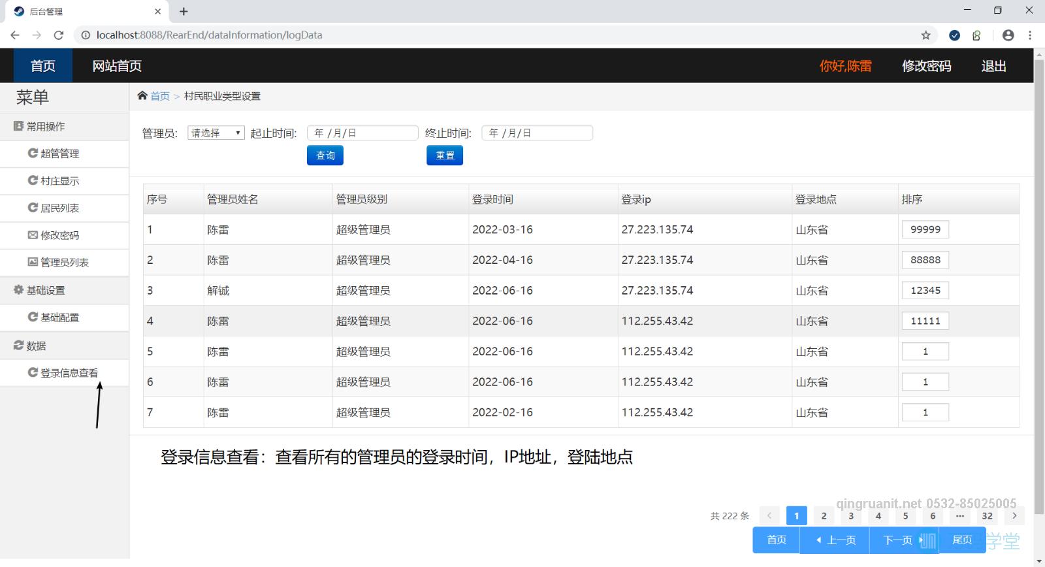Select 网站首页 in top navigation

(x=117, y=66)
